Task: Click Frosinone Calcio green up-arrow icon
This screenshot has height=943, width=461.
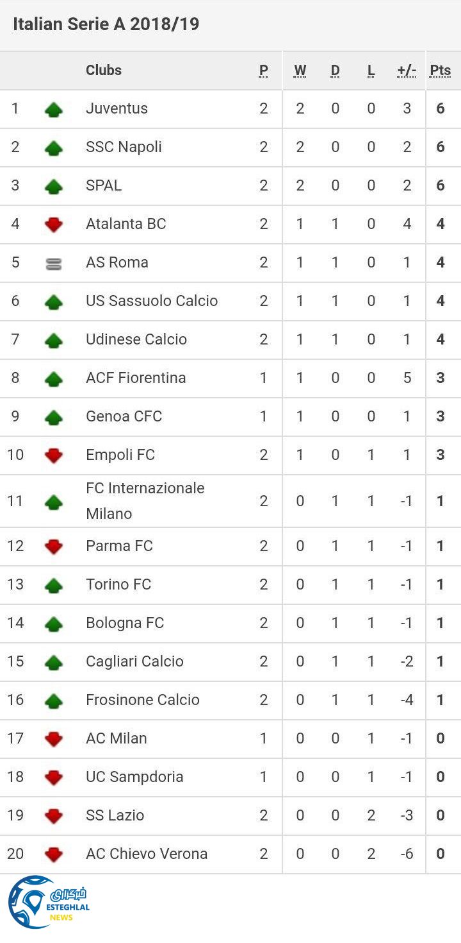Action: tap(54, 701)
